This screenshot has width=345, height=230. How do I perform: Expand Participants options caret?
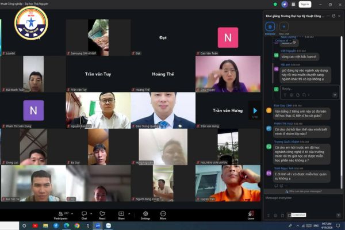coord(72,213)
